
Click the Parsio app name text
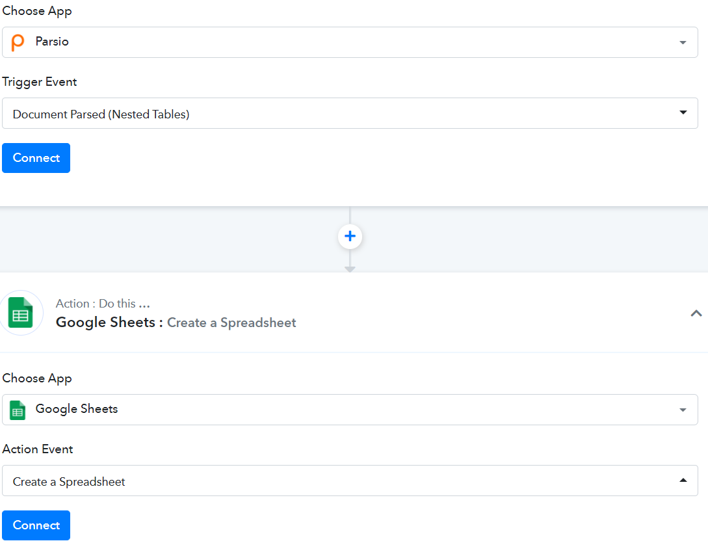[x=52, y=42]
